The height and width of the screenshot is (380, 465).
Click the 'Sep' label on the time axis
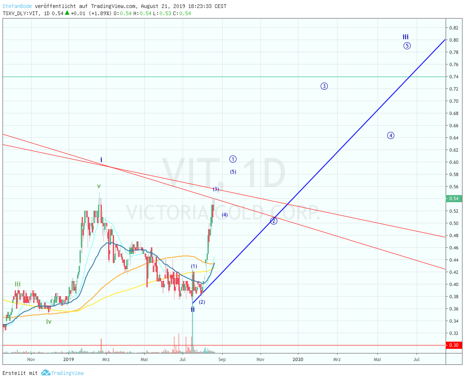pyautogui.click(x=222, y=359)
